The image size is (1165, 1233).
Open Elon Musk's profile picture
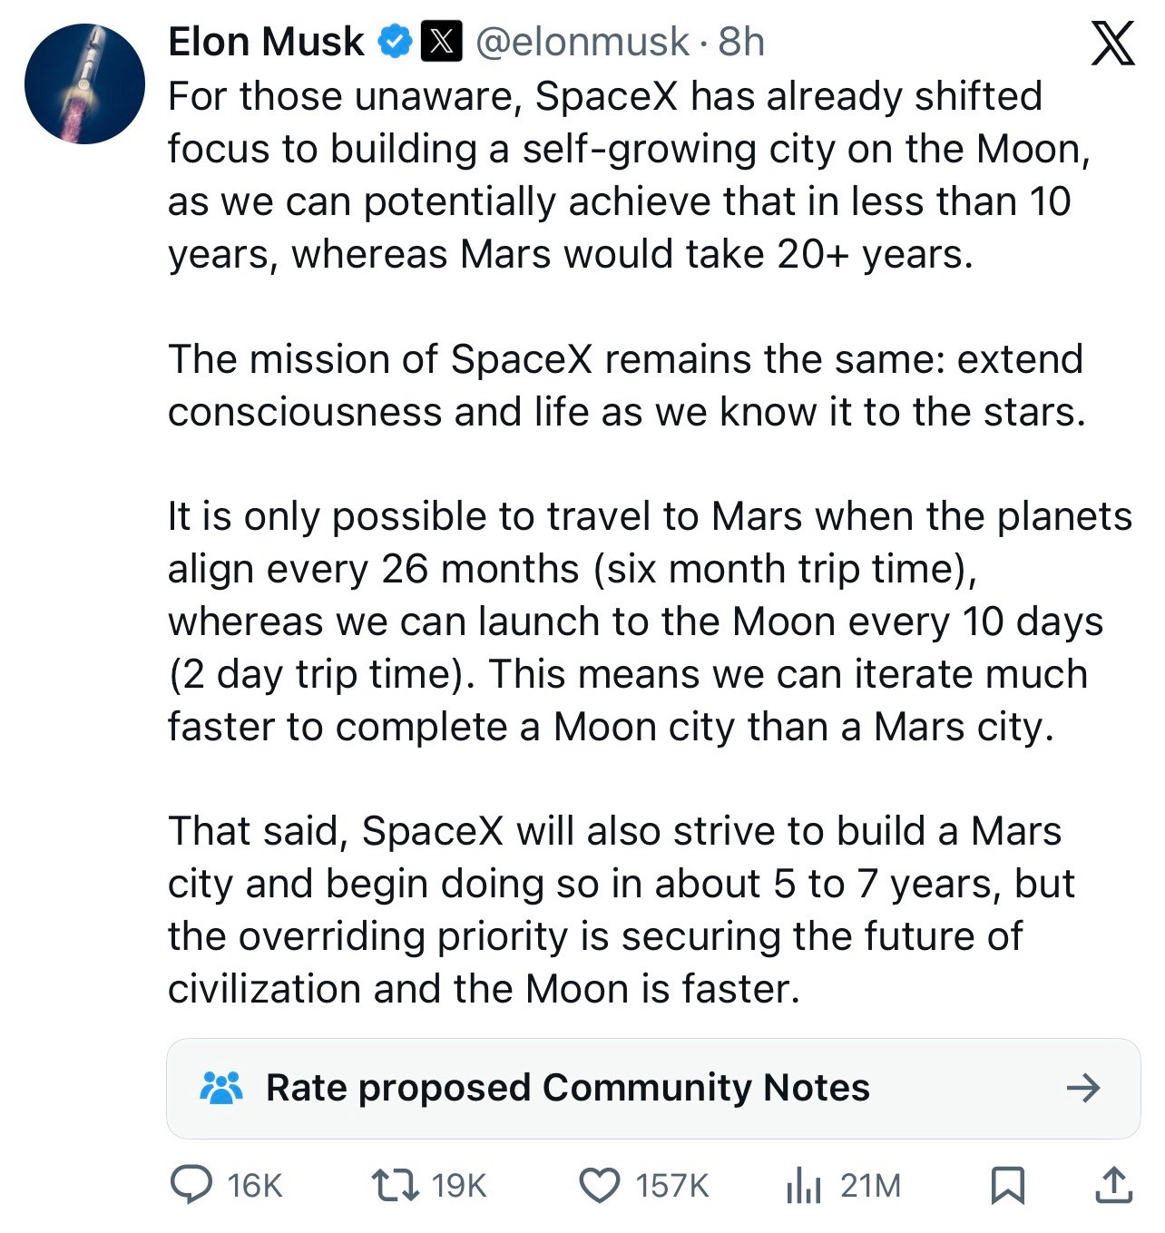(84, 83)
